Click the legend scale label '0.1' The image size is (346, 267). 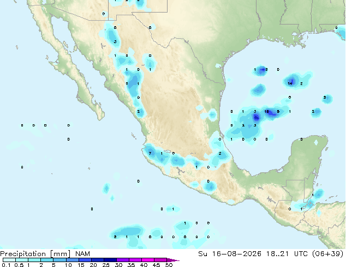tap(6, 265)
